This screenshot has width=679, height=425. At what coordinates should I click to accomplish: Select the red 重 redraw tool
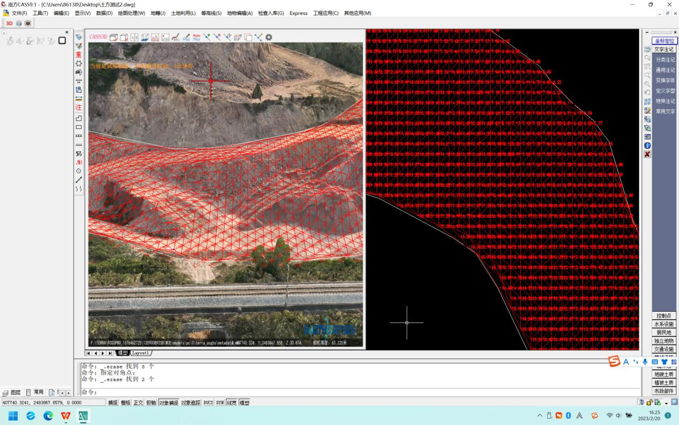[79, 55]
